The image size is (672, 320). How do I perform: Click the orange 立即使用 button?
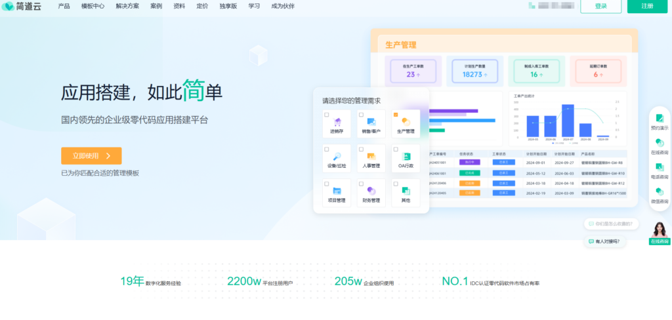(91, 156)
